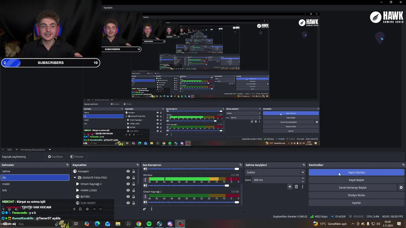Switch to the mobil scene
406x228 pixels.
[x=35, y=184]
